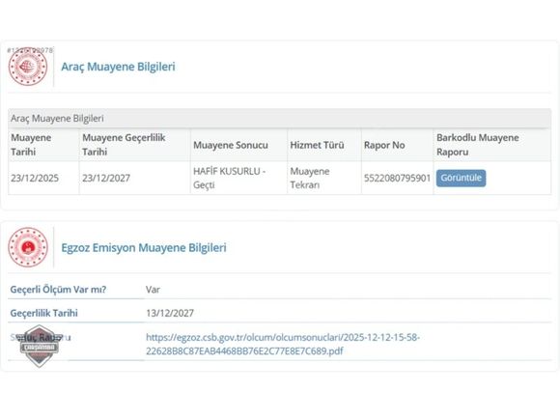Click the Görüntüle button for the inspection report
The width and height of the screenshot is (560, 420).
(x=461, y=178)
